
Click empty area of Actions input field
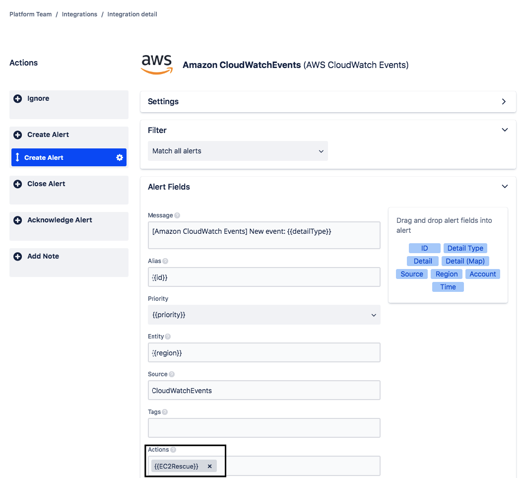(x=299, y=467)
